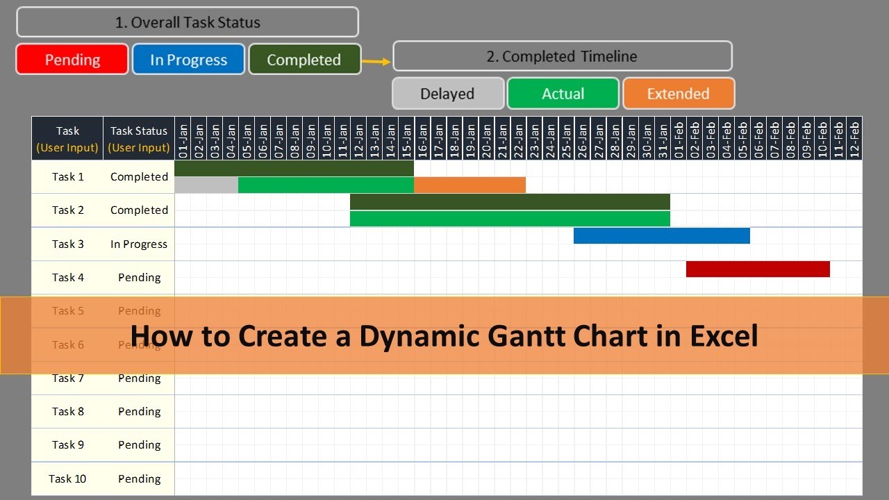Click Task 1's bright green actual bar
Screen dimensions: 889x500
326,185
